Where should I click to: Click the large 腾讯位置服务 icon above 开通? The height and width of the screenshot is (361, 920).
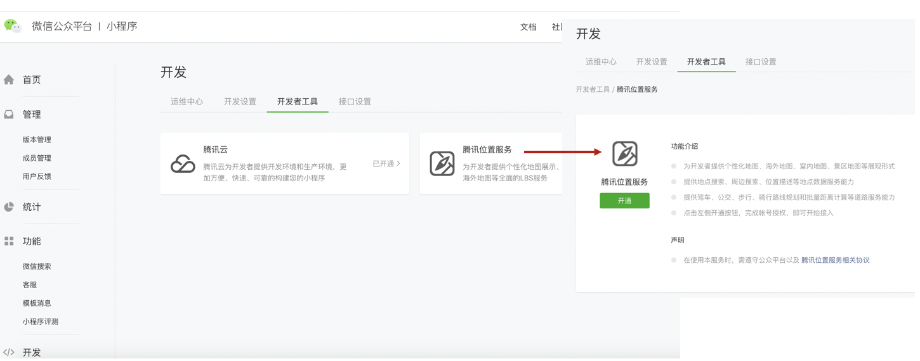pos(624,154)
